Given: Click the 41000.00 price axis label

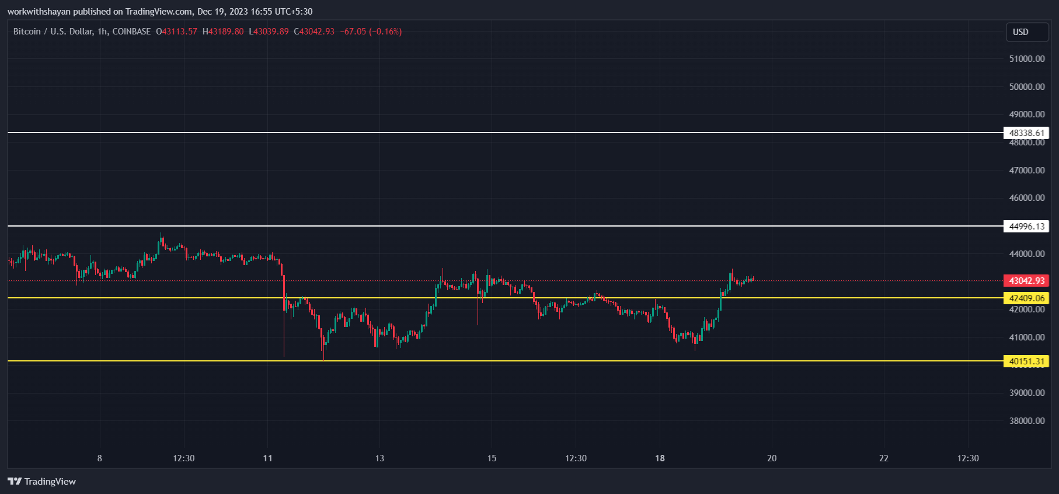Looking at the screenshot, I should tap(1027, 338).
